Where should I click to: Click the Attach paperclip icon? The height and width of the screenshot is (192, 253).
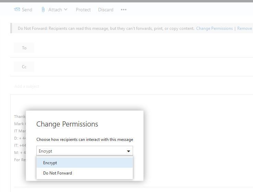(x=43, y=10)
